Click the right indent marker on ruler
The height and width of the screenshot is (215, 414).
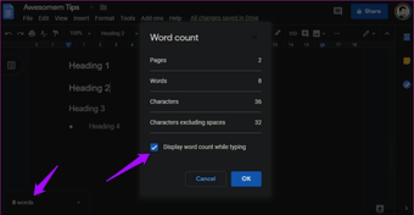click(322, 45)
